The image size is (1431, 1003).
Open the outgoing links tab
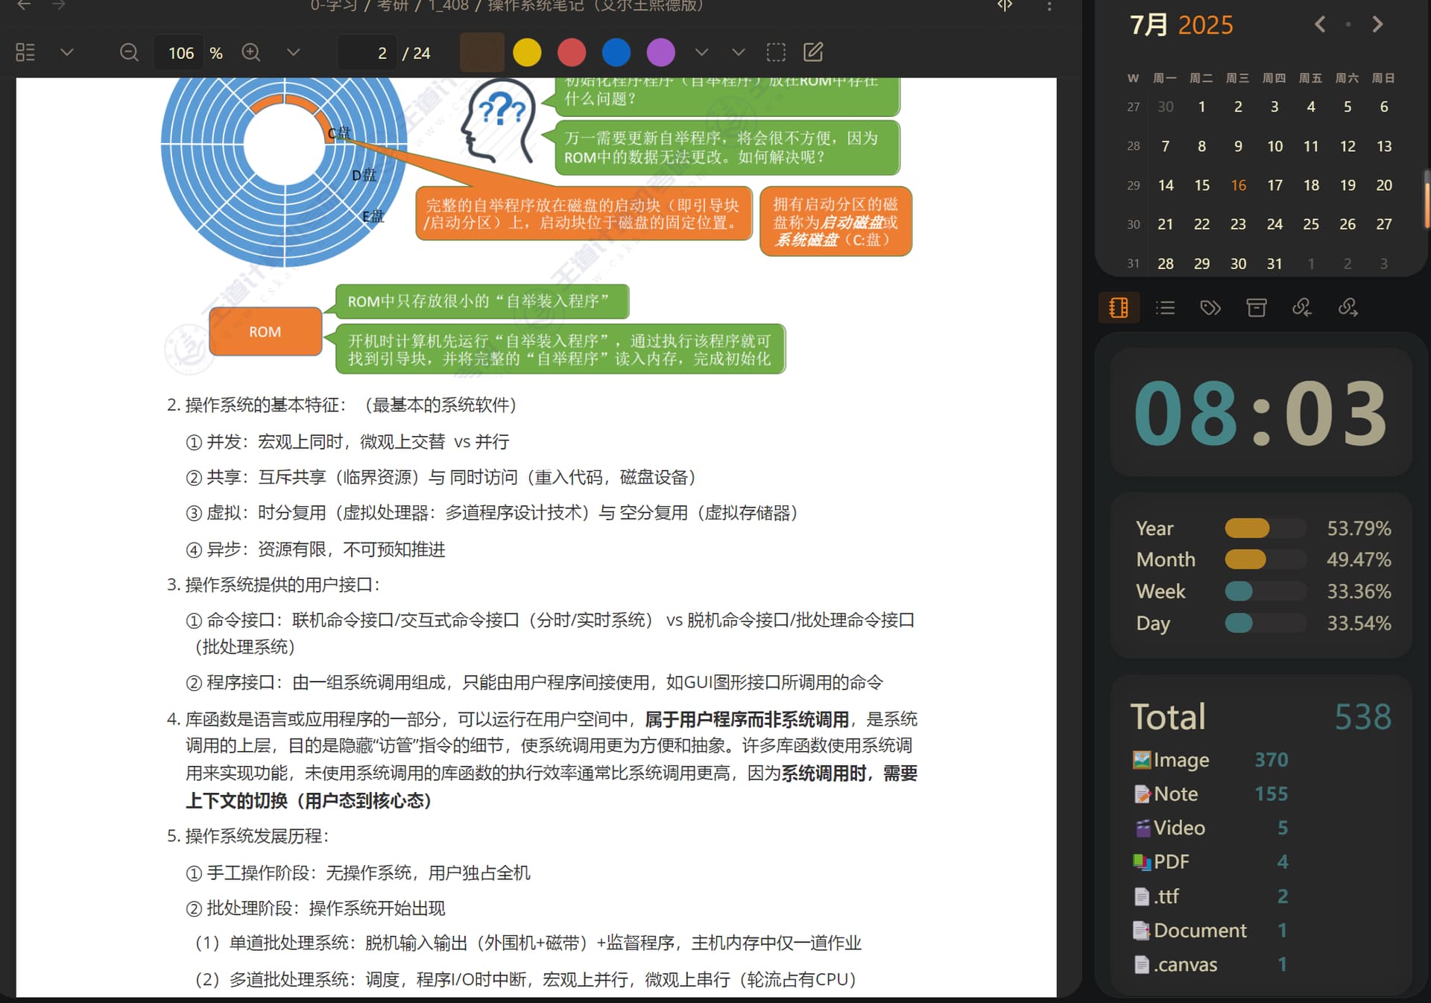tap(1348, 307)
